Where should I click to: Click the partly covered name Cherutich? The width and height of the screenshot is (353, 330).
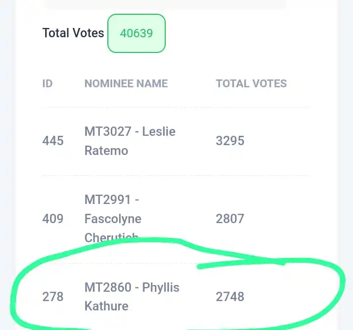pos(111,237)
